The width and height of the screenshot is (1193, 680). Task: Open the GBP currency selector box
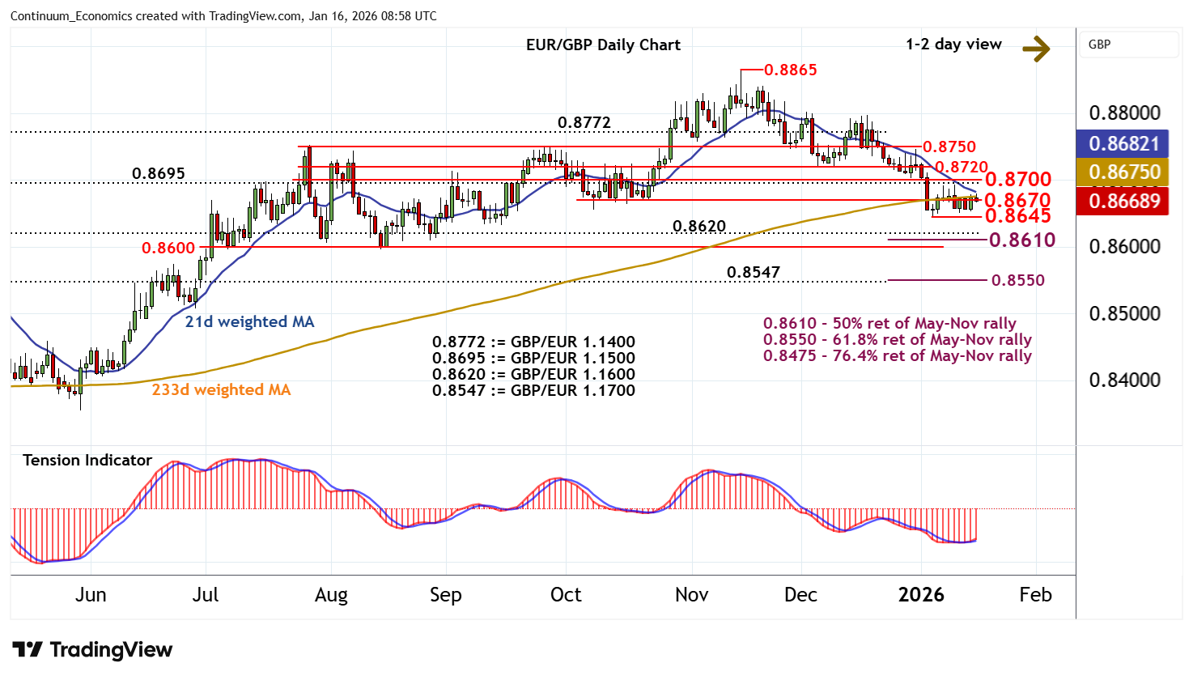click(1127, 45)
